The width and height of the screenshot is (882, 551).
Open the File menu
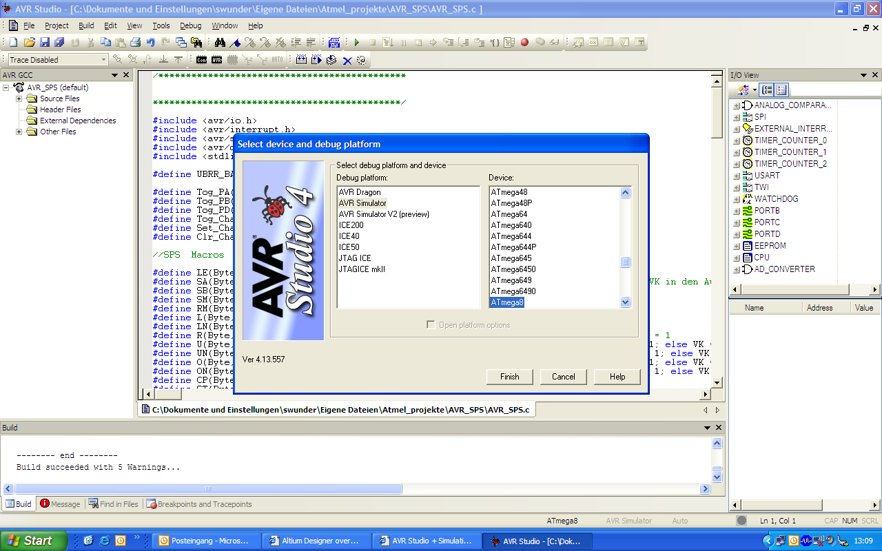pyautogui.click(x=29, y=25)
